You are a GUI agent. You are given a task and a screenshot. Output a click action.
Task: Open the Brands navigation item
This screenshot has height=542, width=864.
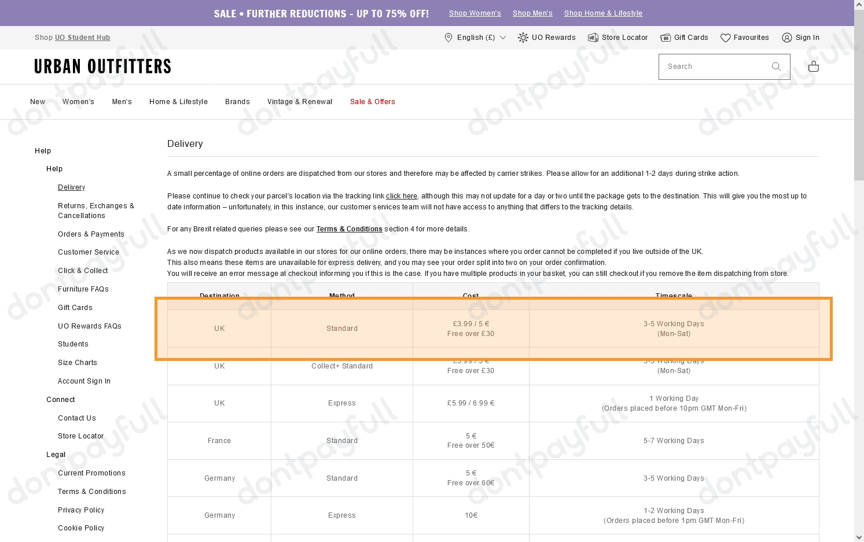tap(237, 101)
